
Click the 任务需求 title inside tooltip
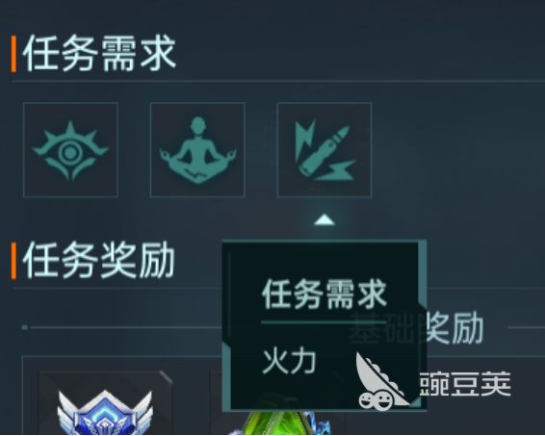pos(324,295)
